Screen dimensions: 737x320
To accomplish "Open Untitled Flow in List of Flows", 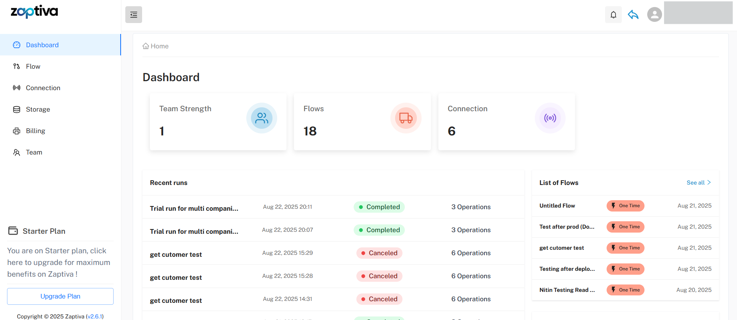I will point(557,206).
